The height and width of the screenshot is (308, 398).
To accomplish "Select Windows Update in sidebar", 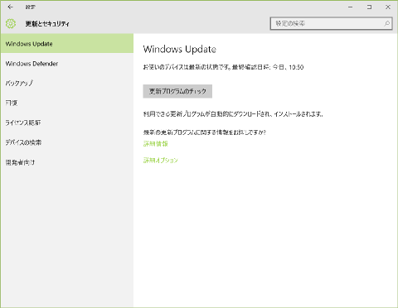I will click(x=67, y=44).
